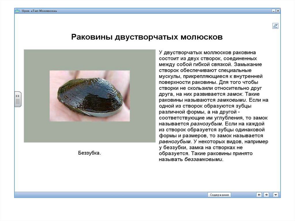Screen dimensions: 295x221
Task: Click the heading Раковины двустворчатых молюсков
Action: (147, 37)
